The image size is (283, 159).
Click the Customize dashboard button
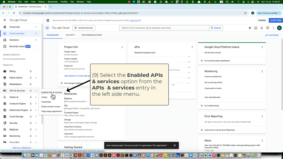tap(272, 35)
